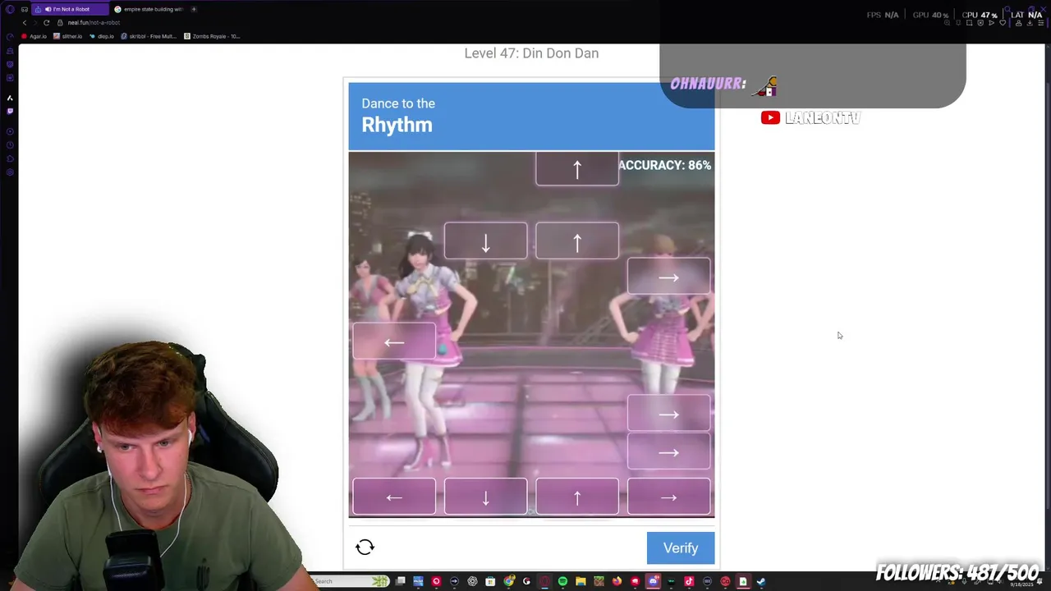Click the Windows taskbar Search box

pyautogui.click(x=351, y=581)
